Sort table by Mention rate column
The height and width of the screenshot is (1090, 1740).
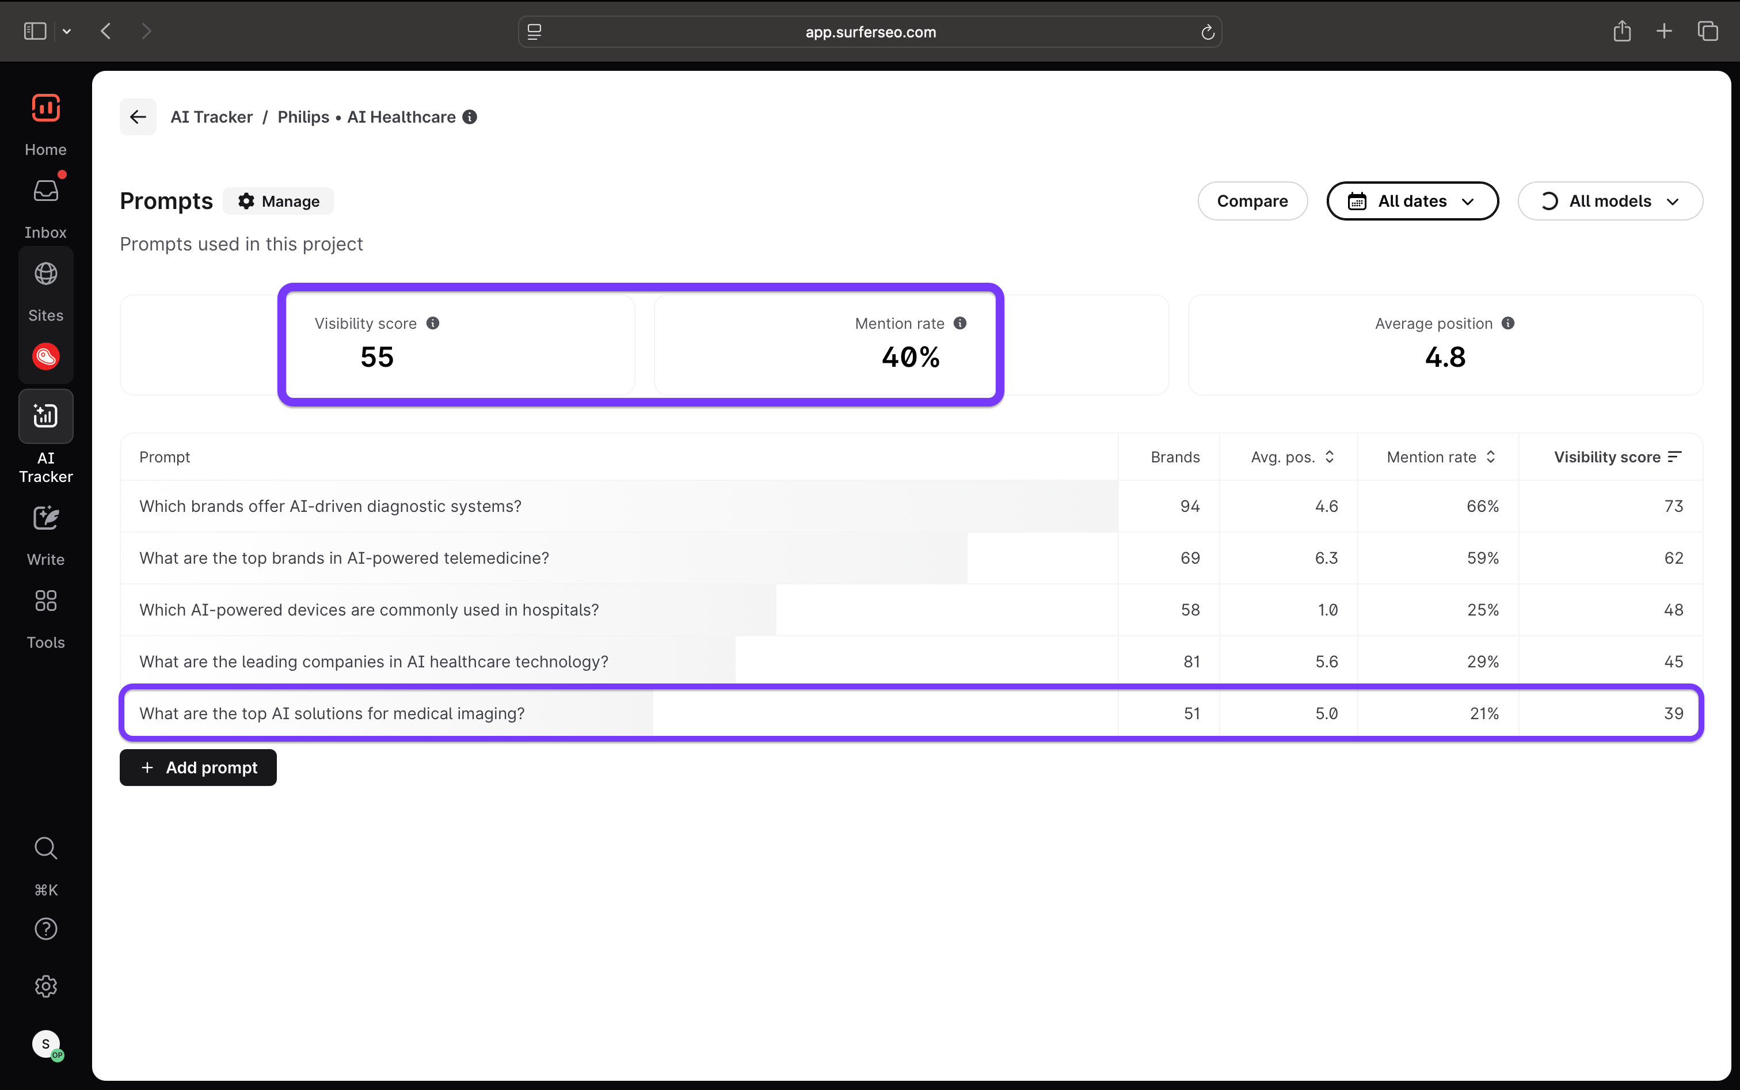click(x=1440, y=457)
